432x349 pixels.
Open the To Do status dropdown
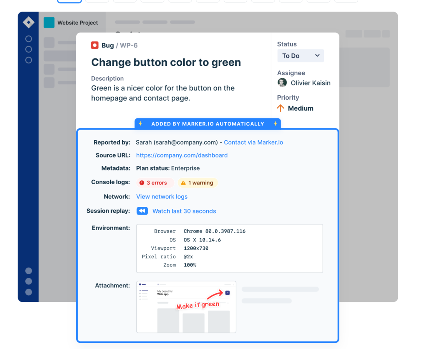click(300, 56)
